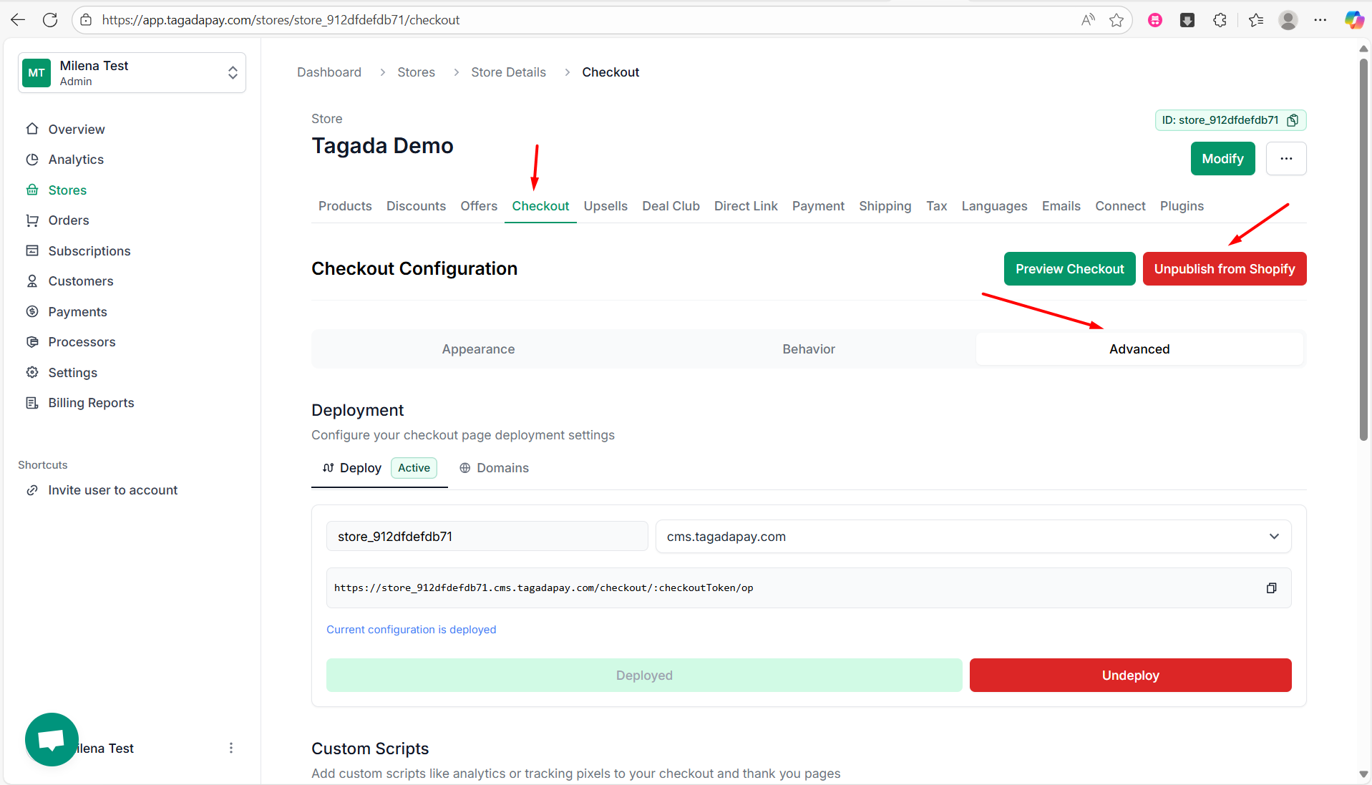
Task: Switch to the Upsells tab
Action: coord(605,206)
